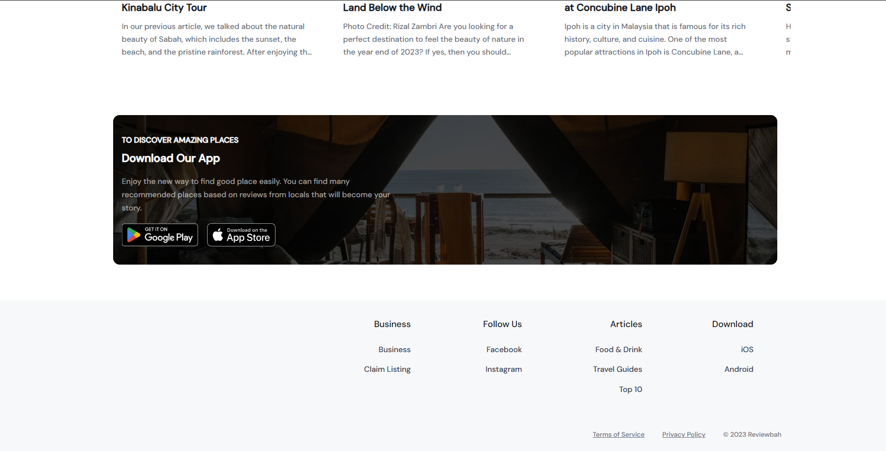Open the Top 10 articles link
This screenshot has height=451, width=886.
click(x=630, y=389)
